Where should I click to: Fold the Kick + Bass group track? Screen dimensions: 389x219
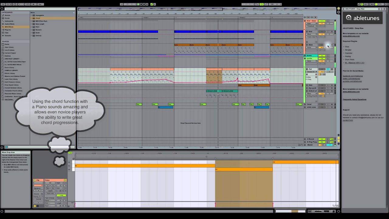pos(305,21)
